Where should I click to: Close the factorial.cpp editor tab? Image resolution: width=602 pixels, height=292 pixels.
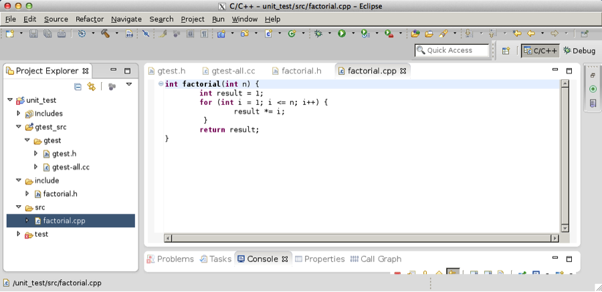(403, 71)
